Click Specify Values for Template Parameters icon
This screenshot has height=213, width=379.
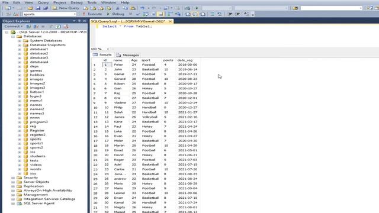click(x=246, y=14)
